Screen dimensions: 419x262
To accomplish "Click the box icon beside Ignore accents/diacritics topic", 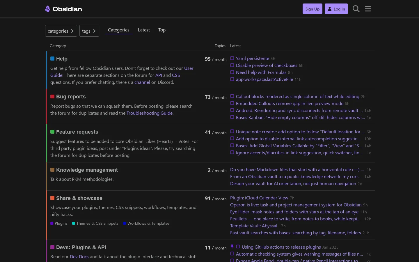I will (x=232, y=152).
